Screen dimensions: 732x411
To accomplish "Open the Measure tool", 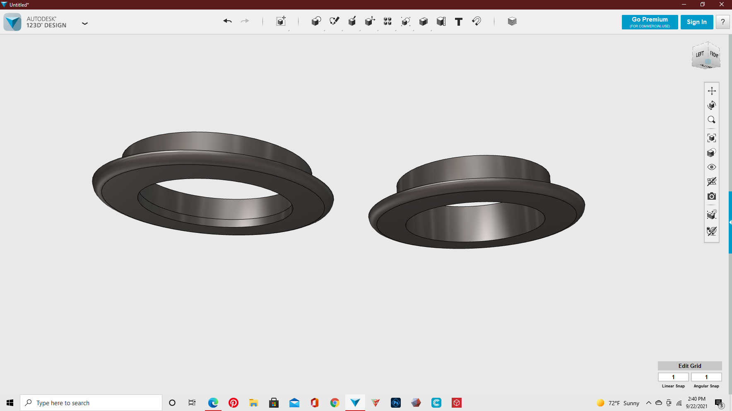I will pyautogui.click(x=441, y=22).
